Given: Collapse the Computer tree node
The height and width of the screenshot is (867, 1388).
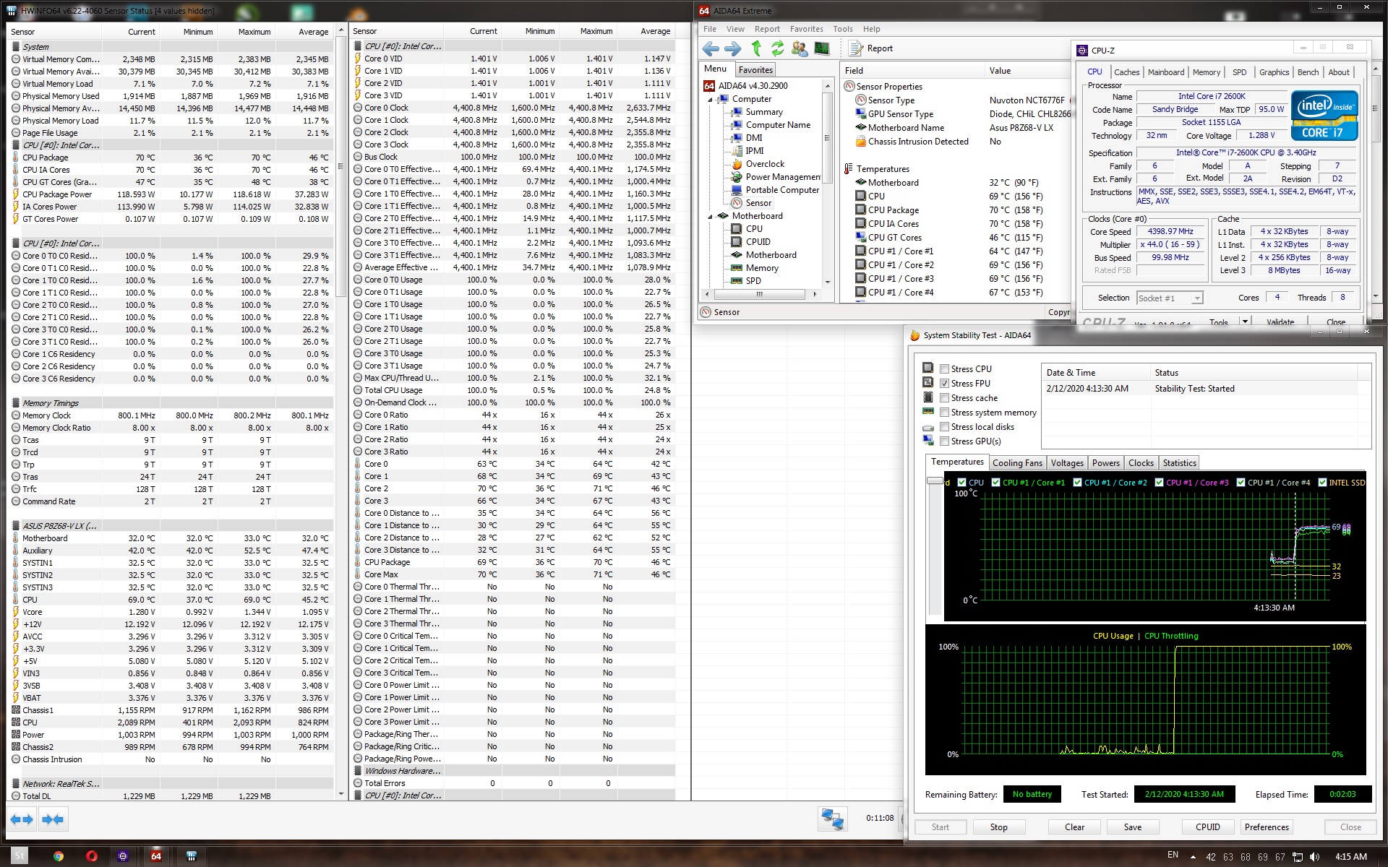Looking at the screenshot, I should coord(710,100).
